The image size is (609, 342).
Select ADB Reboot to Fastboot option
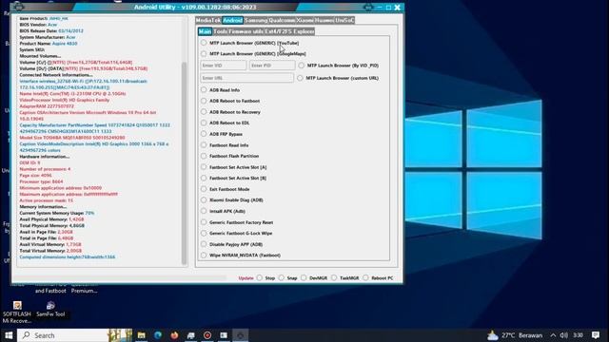coord(204,101)
